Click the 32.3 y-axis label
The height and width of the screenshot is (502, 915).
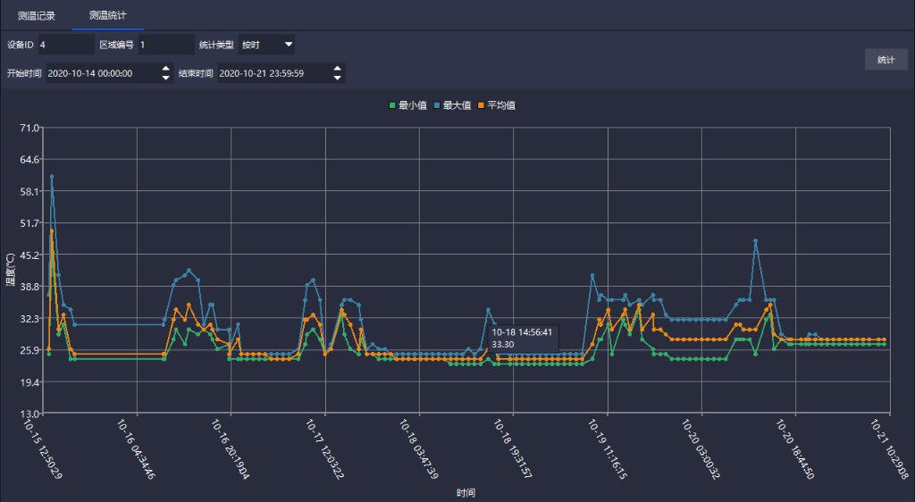pos(29,318)
